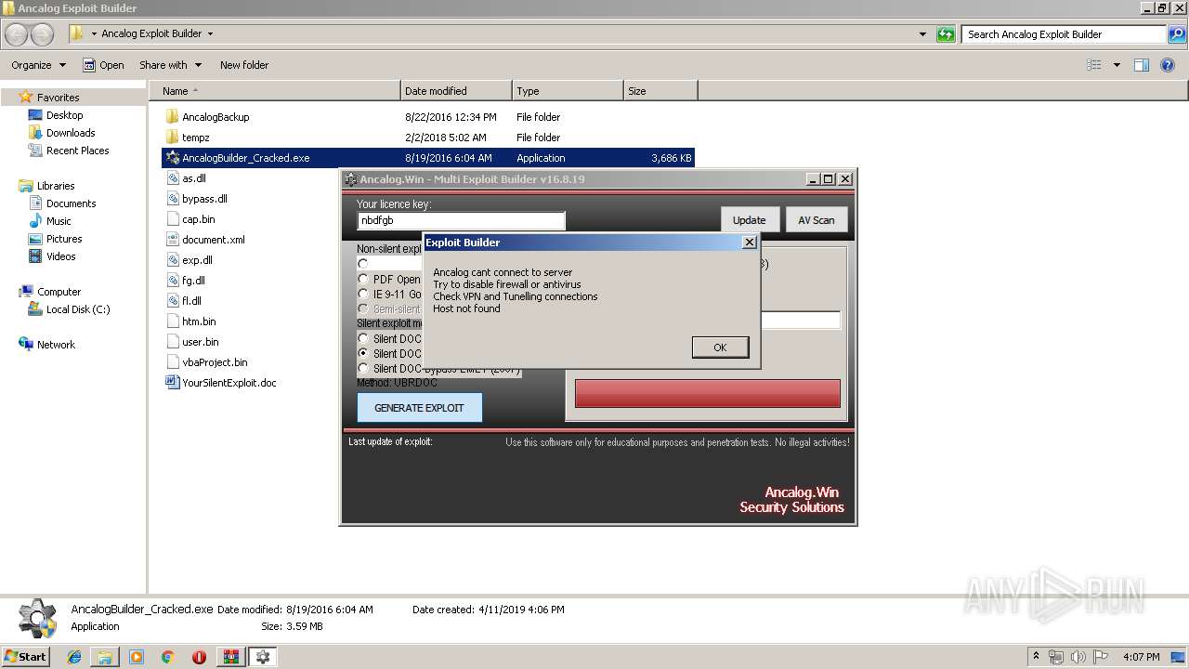Click the magnifier icon in search box
Screen dimensions: 1189x669
pos(1177,34)
